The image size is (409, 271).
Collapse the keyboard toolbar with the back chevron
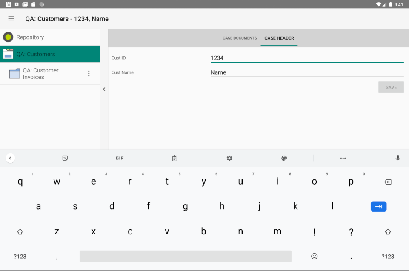point(10,158)
